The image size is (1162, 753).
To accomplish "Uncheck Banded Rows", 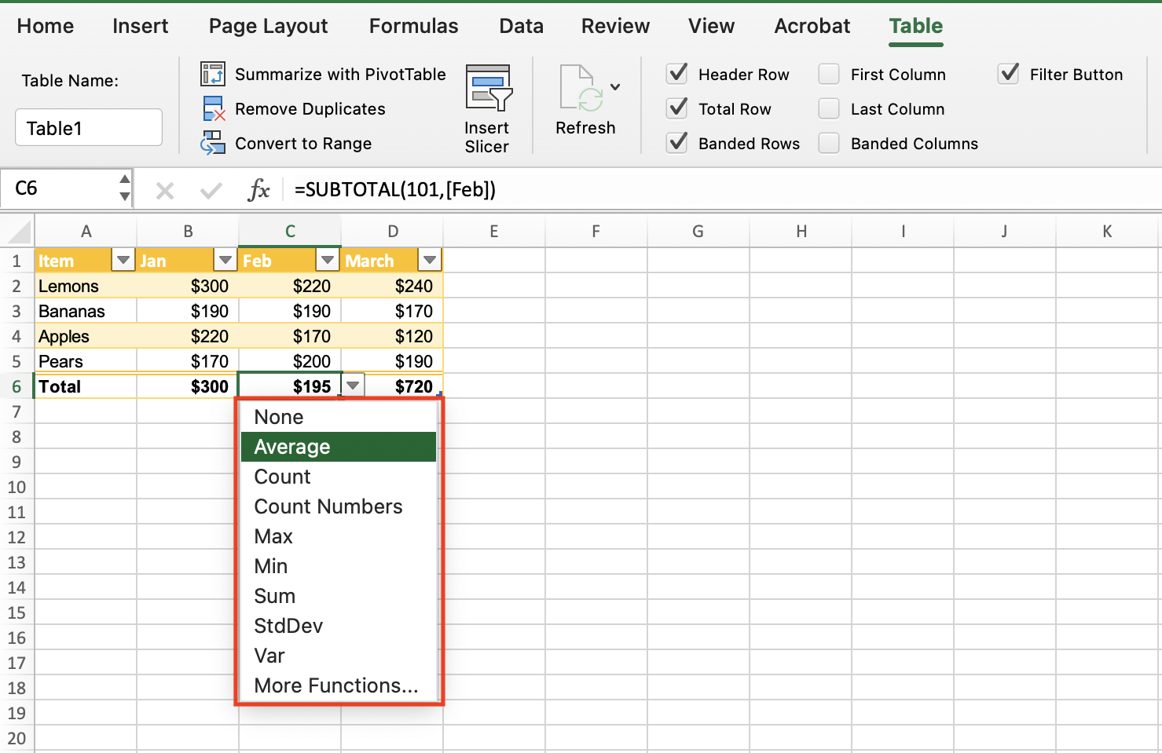I will tap(676, 143).
